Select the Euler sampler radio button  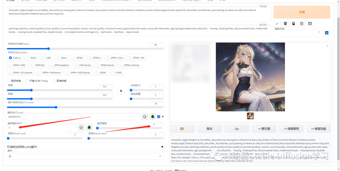click(31, 58)
